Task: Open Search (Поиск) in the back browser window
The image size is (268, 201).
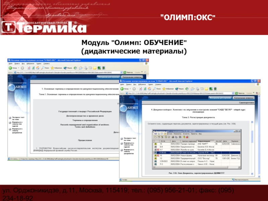Action: point(45,68)
